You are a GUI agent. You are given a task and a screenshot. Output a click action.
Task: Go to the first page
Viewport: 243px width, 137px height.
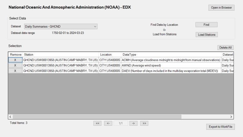(x=98, y=123)
